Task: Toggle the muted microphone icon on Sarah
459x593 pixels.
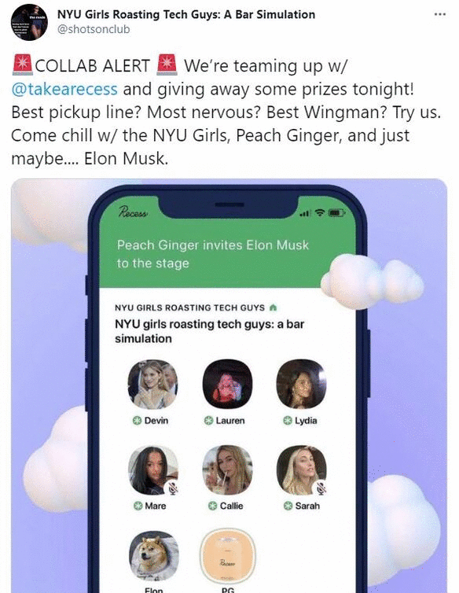Action: 321,488
